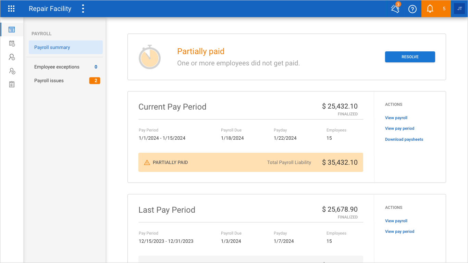This screenshot has width=468, height=263.
Task: Click the Current Pay Period heading
Action: pos(172,107)
